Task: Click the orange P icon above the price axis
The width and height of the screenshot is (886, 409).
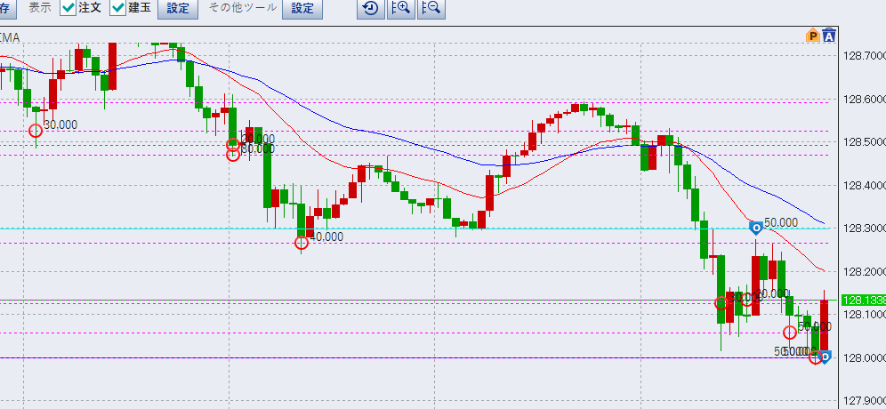Action: point(812,36)
